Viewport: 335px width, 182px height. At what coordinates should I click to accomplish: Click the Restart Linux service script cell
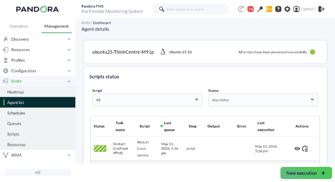tap(143, 148)
